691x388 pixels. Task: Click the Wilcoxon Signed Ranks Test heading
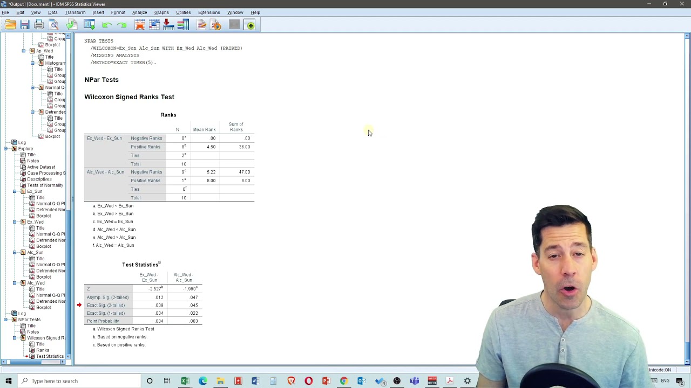click(x=129, y=97)
